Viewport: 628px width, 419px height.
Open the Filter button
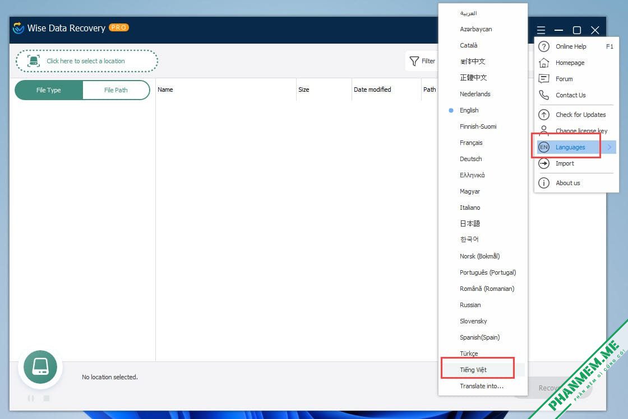coord(422,61)
